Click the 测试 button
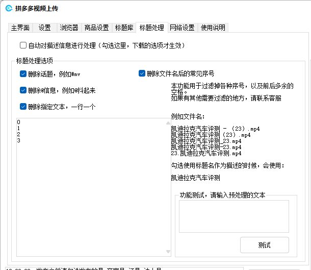Viewport: 311px width, 270px height. (x=265, y=245)
